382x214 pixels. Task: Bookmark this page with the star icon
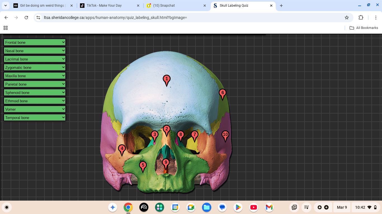coord(347,18)
